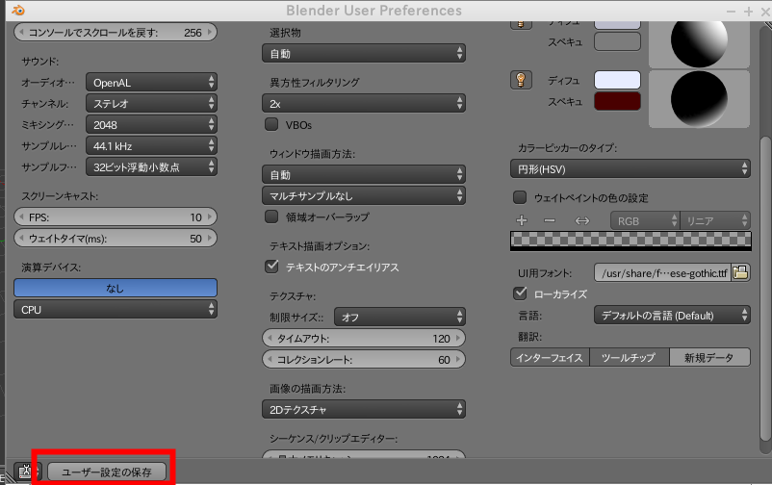The width and height of the screenshot is (772, 485).
Task: Increase FPS value with right arrow
Action: pos(210,217)
